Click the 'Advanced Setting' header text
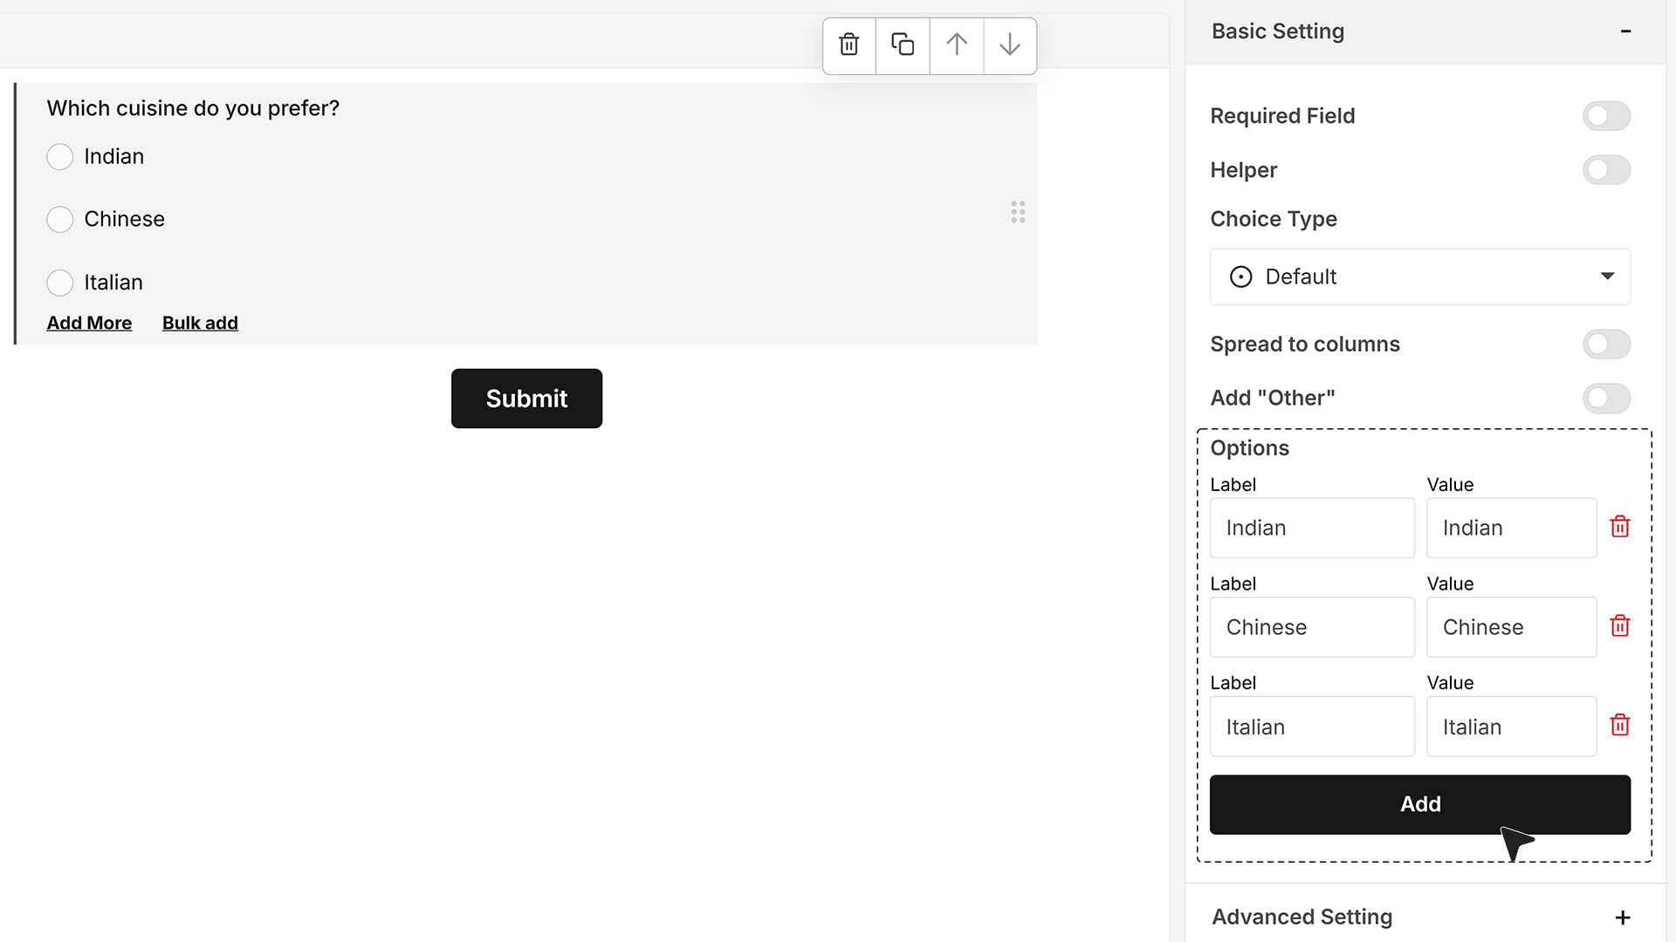Viewport: 1676px width, 942px height. pos(1302,918)
